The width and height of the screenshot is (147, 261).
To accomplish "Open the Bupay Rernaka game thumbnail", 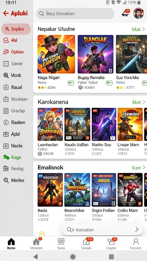I will [x=95, y=54].
